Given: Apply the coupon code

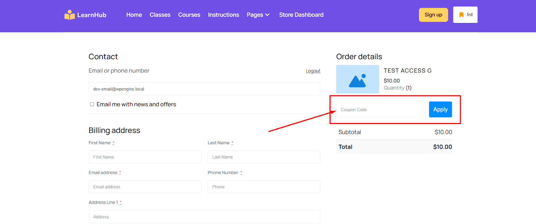Looking at the screenshot, I should (440, 109).
